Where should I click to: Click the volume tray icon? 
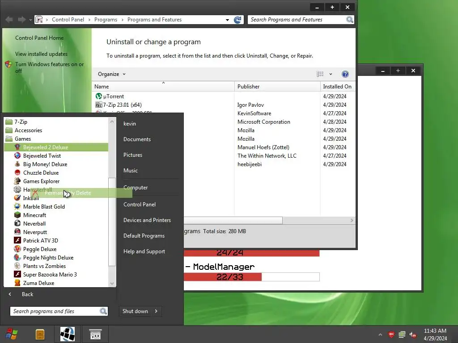click(x=413, y=335)
